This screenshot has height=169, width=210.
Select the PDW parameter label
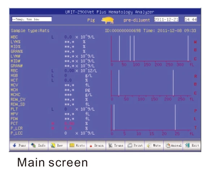click(14, 119)
